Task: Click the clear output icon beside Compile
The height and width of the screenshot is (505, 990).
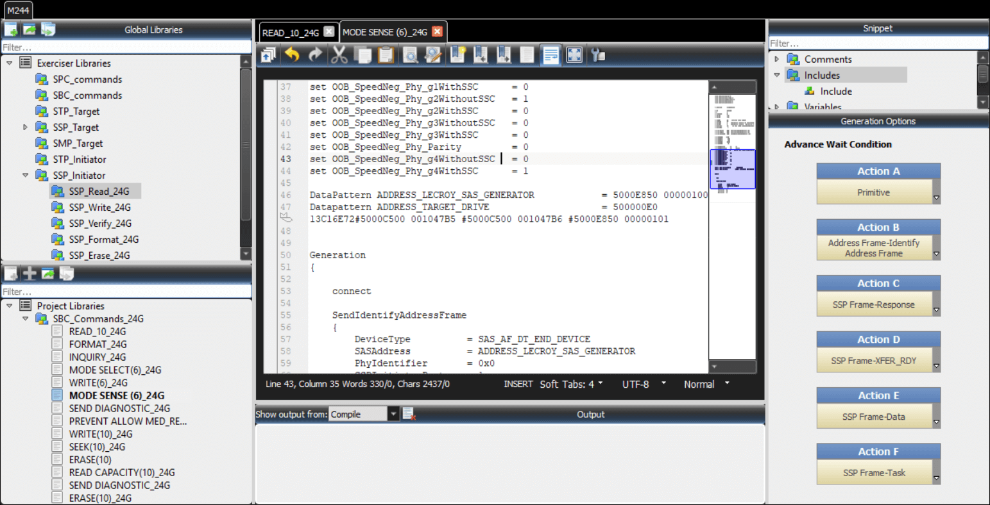Action: click(409, 415)
